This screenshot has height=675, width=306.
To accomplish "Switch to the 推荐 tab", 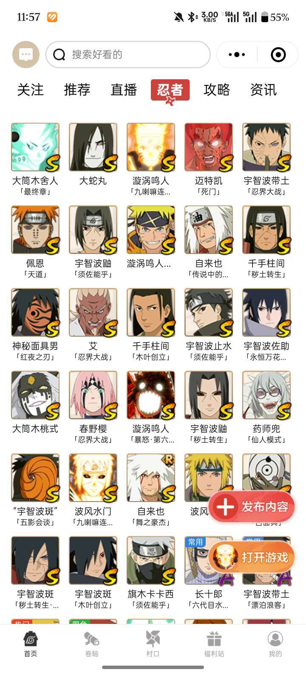I will tap(77, 90).
